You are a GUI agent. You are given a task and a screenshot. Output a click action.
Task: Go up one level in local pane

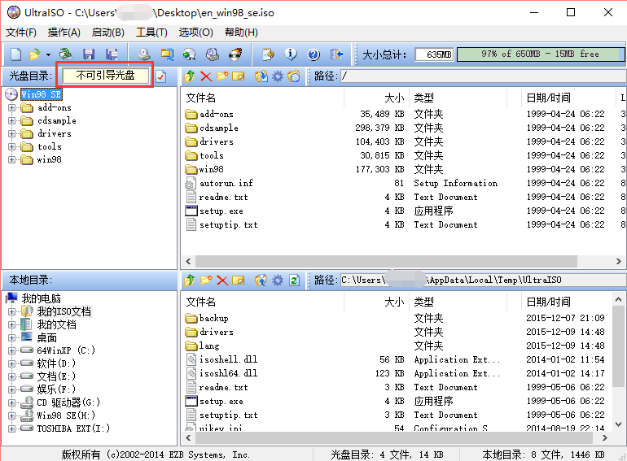[190, 281]
